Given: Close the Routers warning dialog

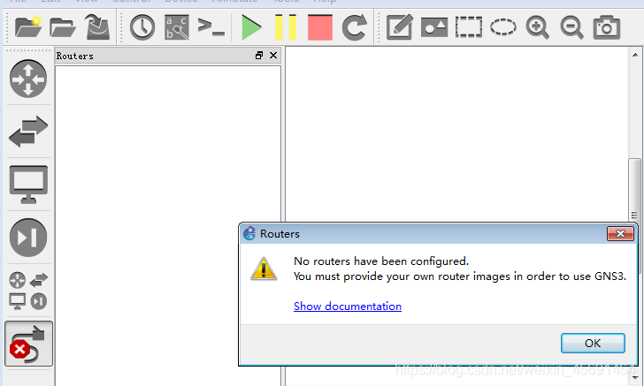Looking at the screenshot, I should [x=620, y=234].
